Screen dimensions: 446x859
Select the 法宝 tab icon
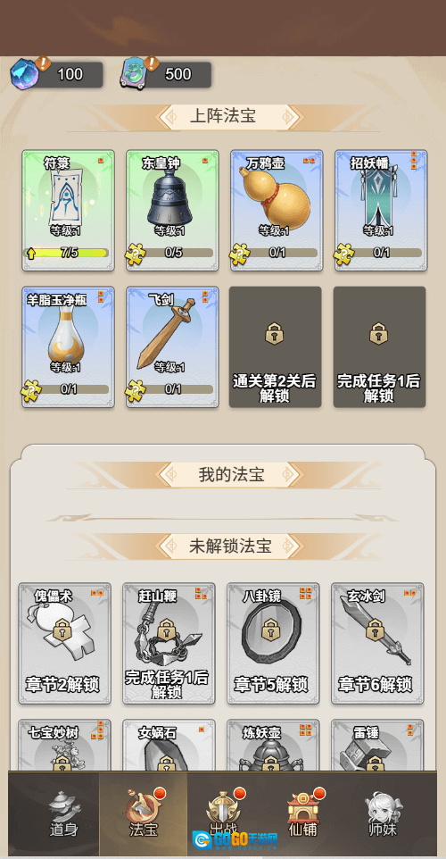144,813
